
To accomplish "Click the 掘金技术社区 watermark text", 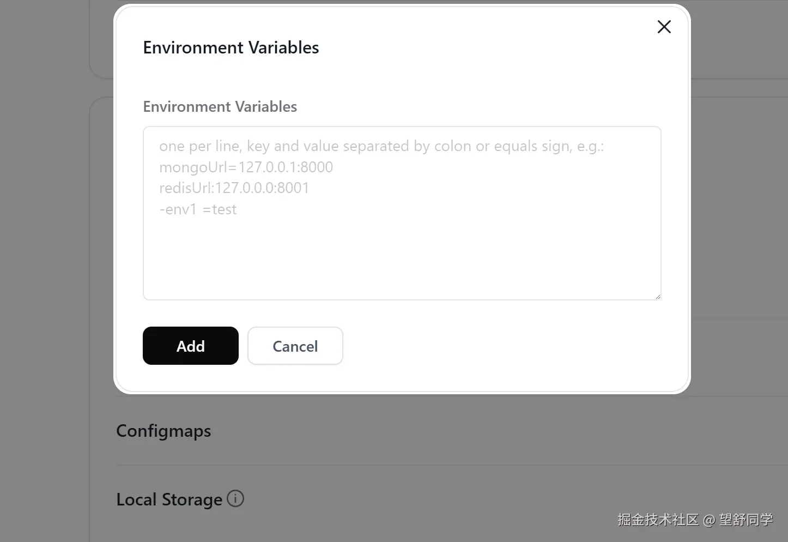I will 658,520.
